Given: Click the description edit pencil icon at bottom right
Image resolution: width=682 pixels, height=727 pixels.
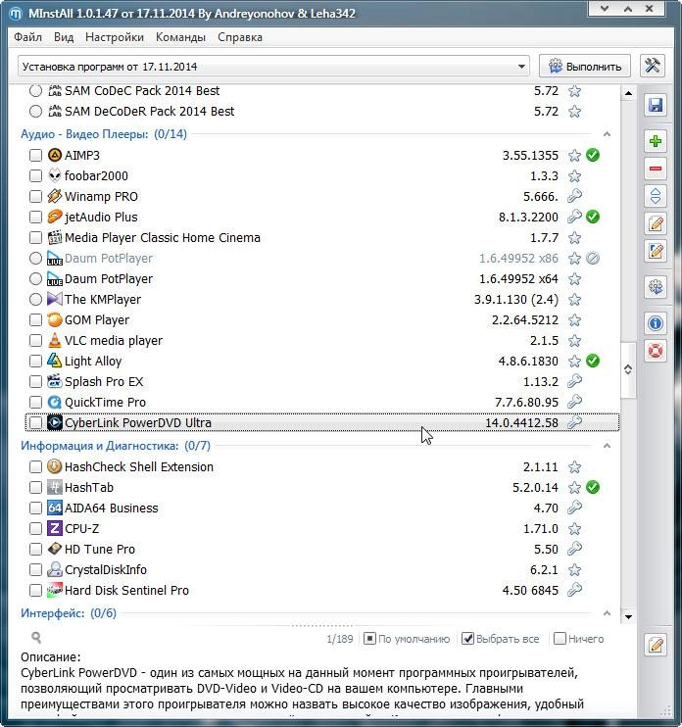Looking at the screenshot, I should pyautogui.click(x=656, y=645).
